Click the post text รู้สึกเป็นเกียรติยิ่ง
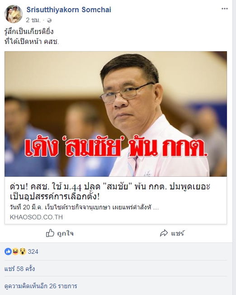This screenshot has width=236, height=295. click(29, 31)
